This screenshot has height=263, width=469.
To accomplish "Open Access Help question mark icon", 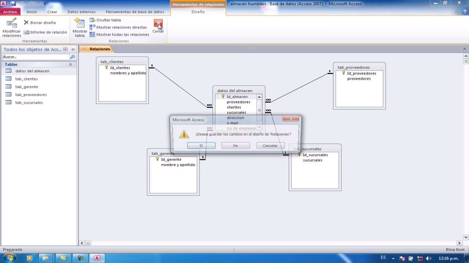I will 465,12.
